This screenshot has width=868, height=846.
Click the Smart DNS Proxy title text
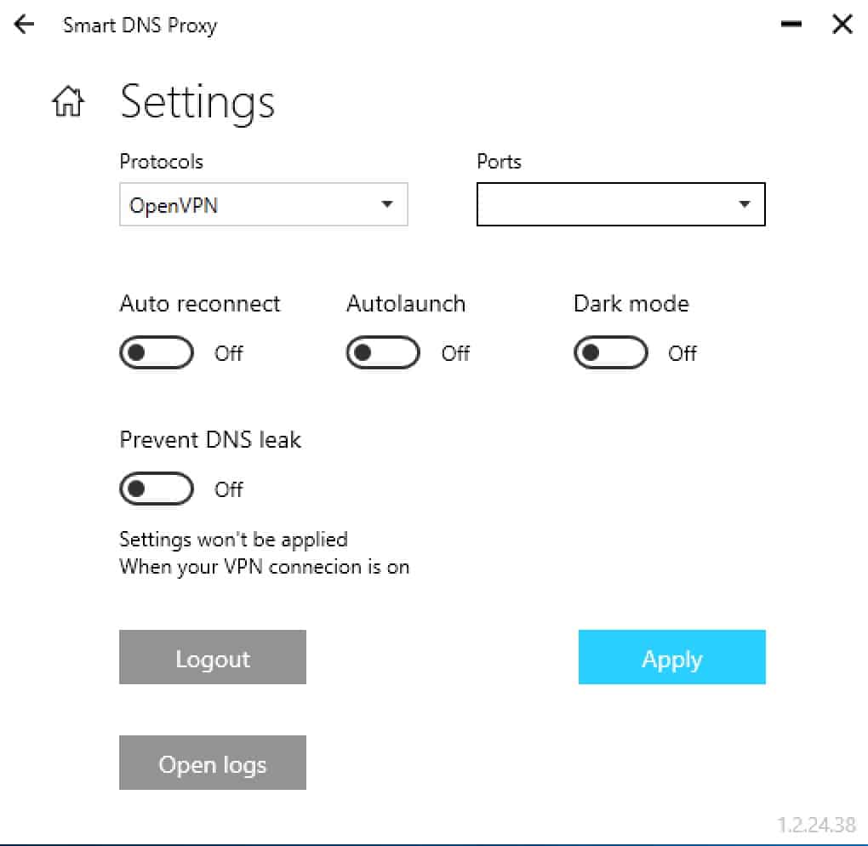[140, 26]
